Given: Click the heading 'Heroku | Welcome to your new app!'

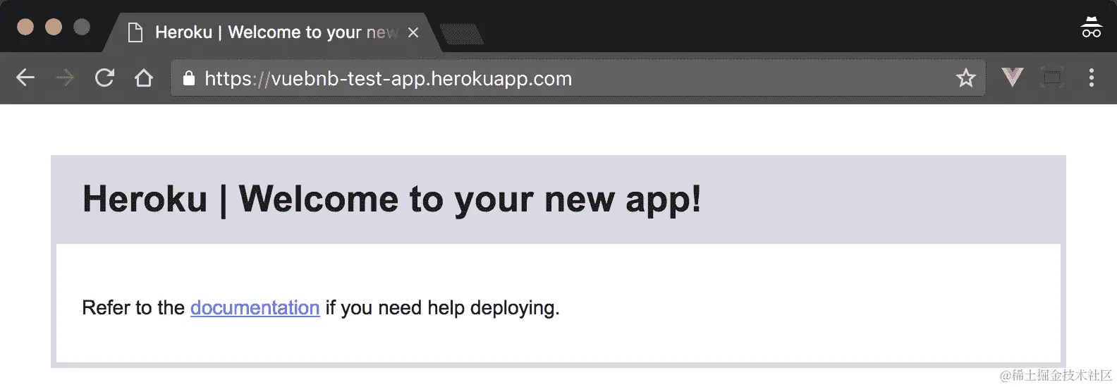Looking at the screenshot, I should [x=392, y=199].
